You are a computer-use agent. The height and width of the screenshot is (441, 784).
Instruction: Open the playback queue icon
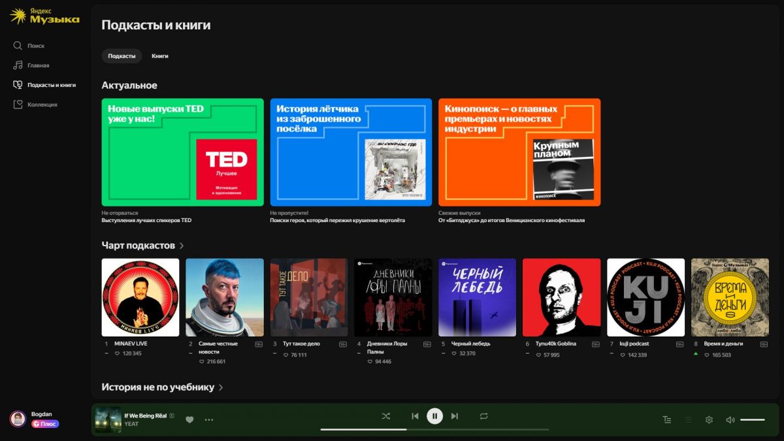click(x=688, y=419)
